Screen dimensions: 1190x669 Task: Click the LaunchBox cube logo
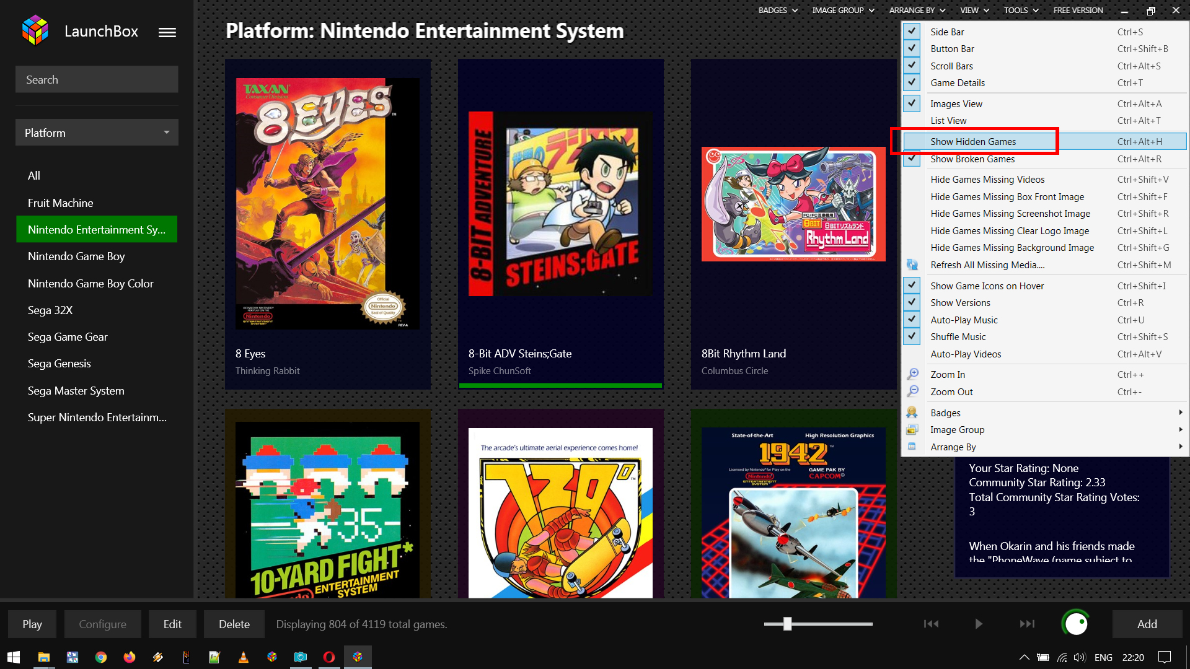[x=35, y=30]
